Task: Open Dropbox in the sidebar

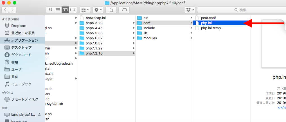Action: 22,26
